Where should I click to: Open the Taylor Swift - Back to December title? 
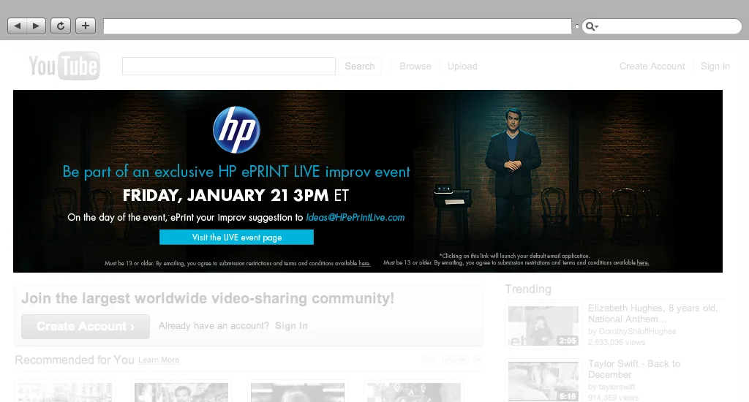[634, 369]
